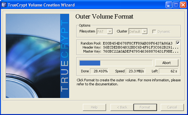188x115 pixels.
Task: Click the time Left value field
Action: point(168,71)
